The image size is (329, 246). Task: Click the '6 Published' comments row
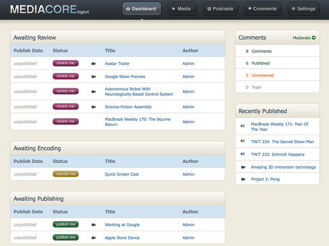[278, 63]
